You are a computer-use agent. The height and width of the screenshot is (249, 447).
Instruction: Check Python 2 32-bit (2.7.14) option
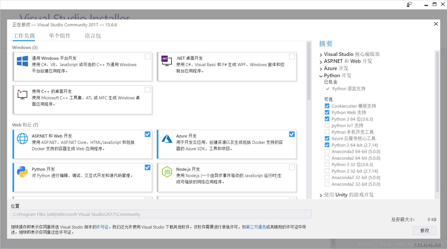pyautogui.click(x=327, y=171)
